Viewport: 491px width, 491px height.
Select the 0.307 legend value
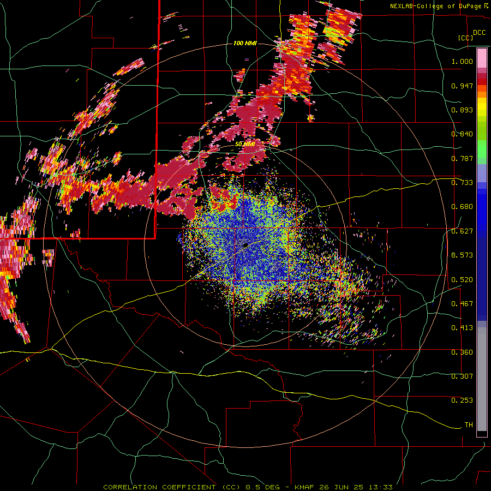click(x=462, y=376)
